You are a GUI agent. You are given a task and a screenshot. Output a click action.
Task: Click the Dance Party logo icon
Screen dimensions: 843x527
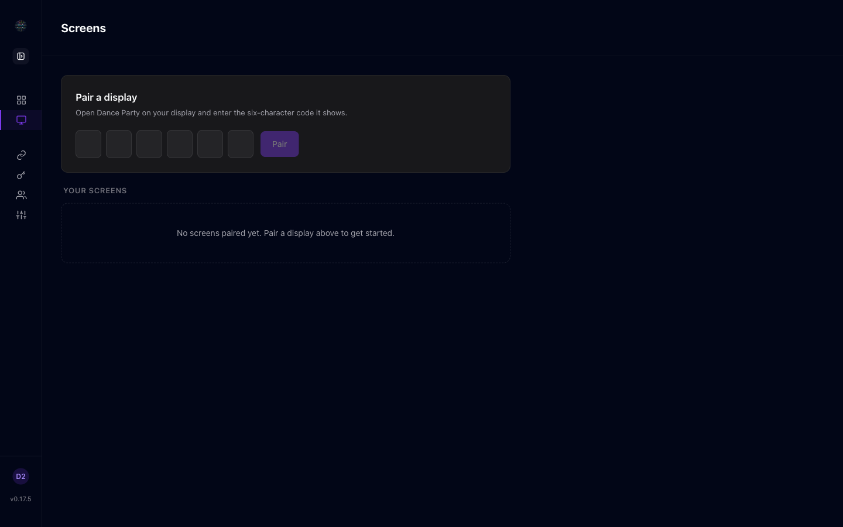click(20, 26)
